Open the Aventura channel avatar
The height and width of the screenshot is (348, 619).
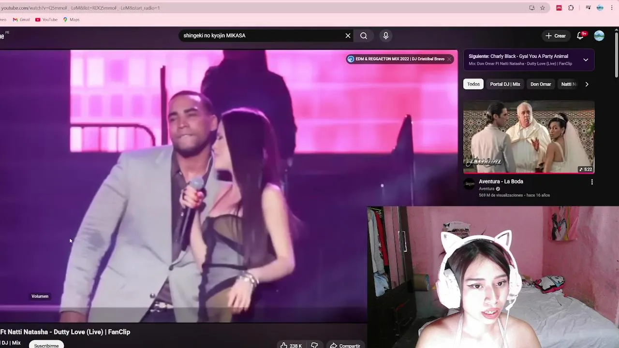469,184
